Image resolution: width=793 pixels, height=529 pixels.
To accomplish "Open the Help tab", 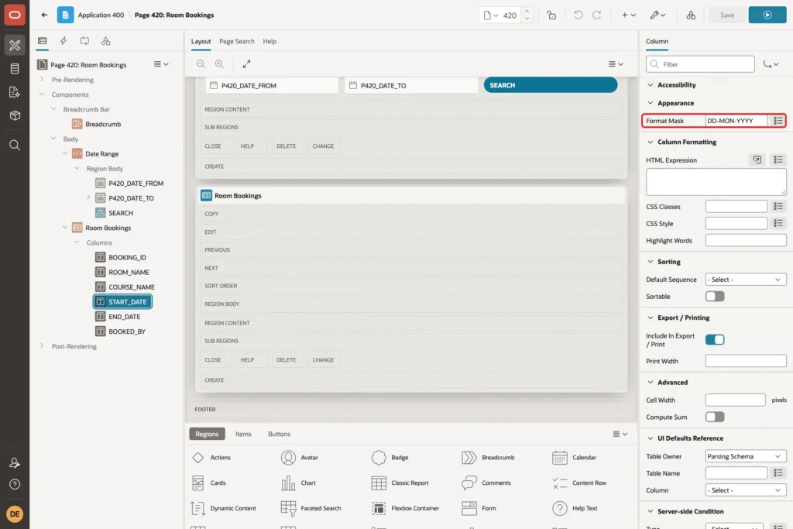I will (x=269, y=42).
